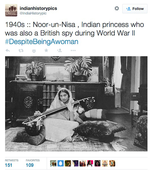
Task: Click the first avatar in the favoriters row
Action: [53, 163]
